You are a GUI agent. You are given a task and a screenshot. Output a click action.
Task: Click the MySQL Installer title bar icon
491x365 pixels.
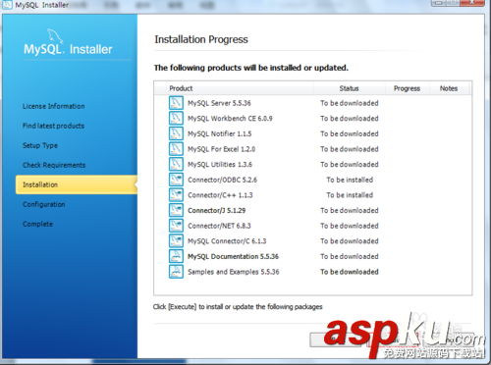click(7, 5)
